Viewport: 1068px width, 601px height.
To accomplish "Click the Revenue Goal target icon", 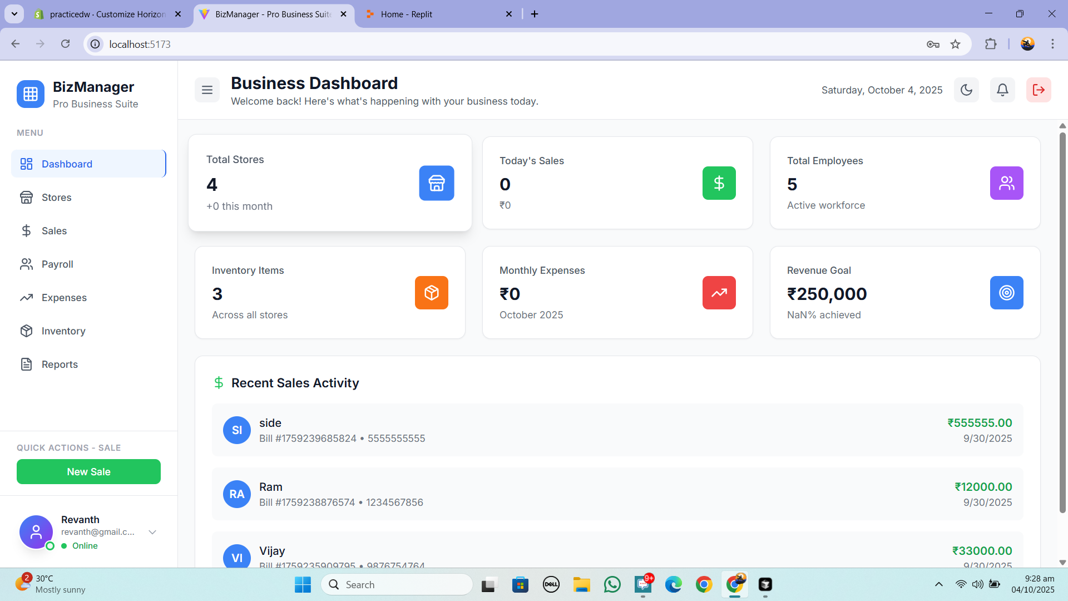I will (1006, 293).
